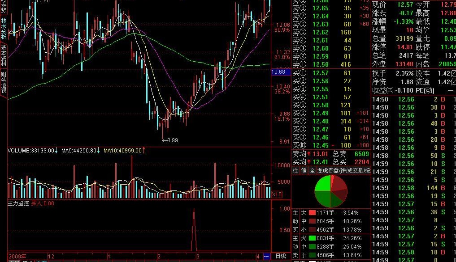Image resolution: width=456 pixels, height=262 pixels.
Task: Click the 涨幅 -1.33% quote field
Action: click(393, 21)
